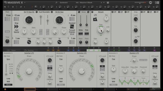Click the Init - Massive X Blank preset name
Viewport: 163px width, 91px height.
click(x=84, y=3)
